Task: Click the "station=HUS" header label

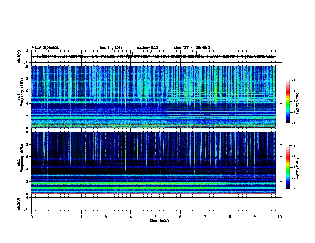Action: pyautogui.click(x=148, y=48)
